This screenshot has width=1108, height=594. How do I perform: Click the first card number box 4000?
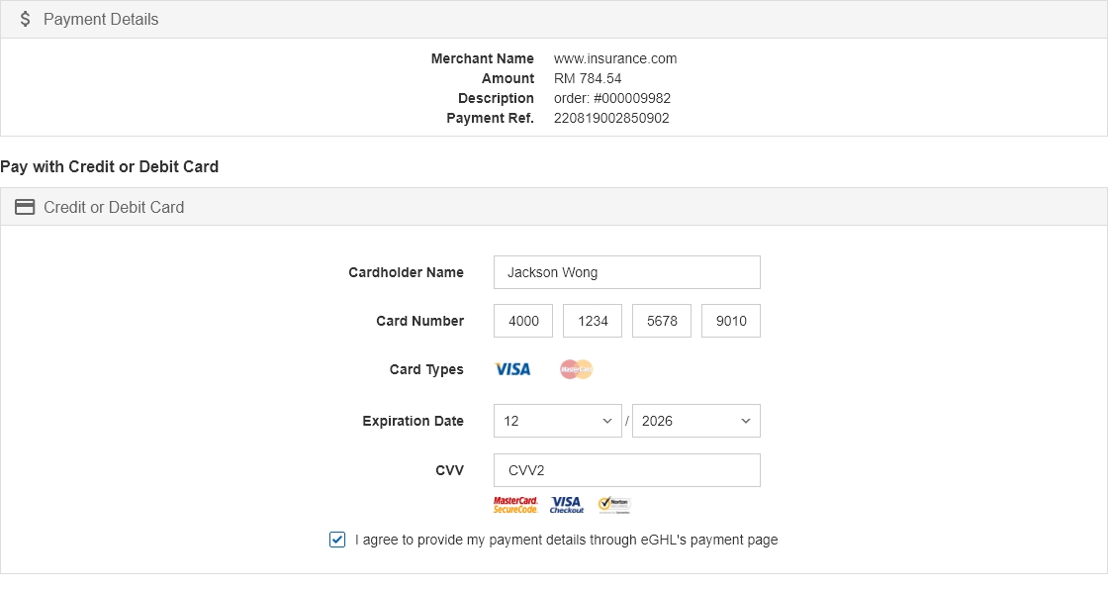[523, 321]
